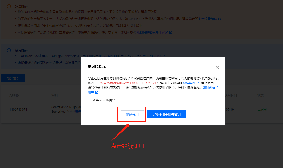
Task: Click external-link icon after KMS保护密钥最佳实践
Action: pyautogui.click(x=171, y=32)
